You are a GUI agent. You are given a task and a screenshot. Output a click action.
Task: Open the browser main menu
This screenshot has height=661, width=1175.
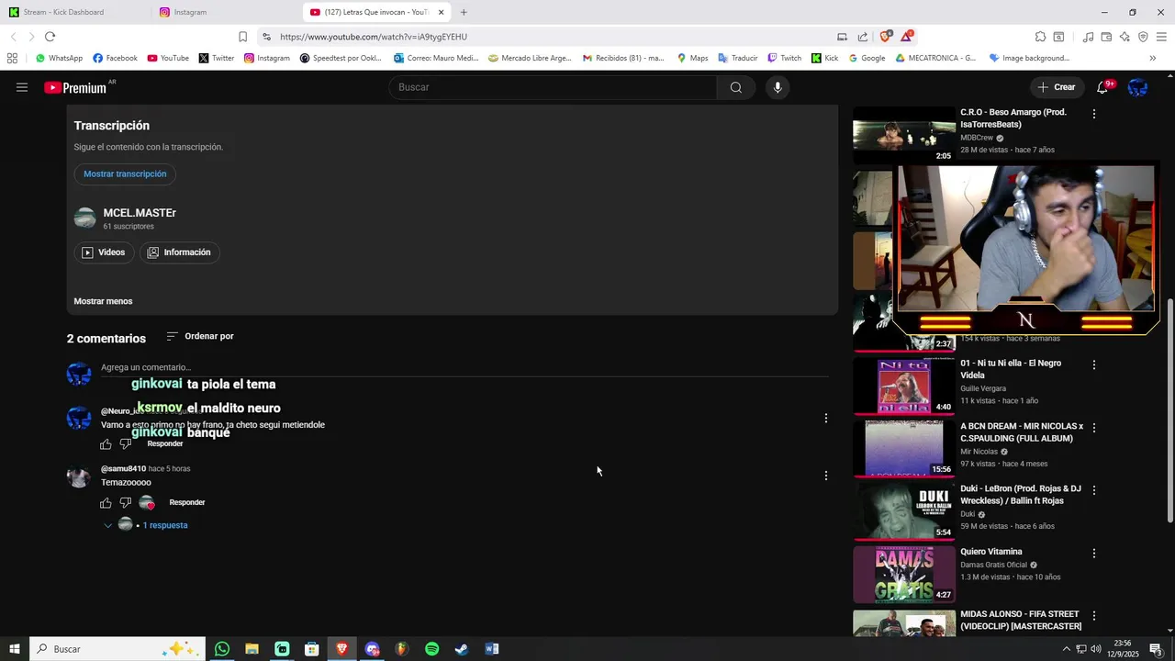1161,37
